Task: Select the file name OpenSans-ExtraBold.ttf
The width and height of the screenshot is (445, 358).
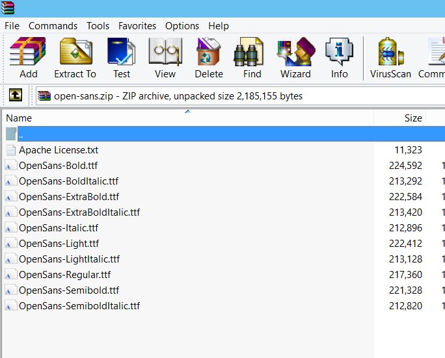Action: (x=69, y=197)
